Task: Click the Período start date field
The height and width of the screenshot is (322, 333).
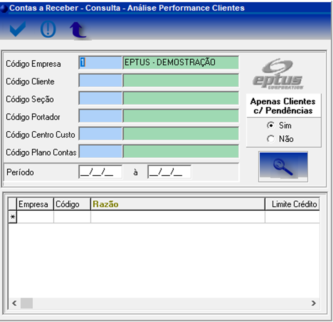Action: click(100, 172)
